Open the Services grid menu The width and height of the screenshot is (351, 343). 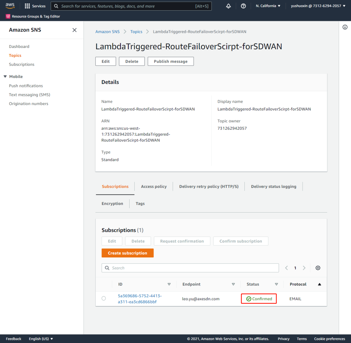[x=27, y=6]
